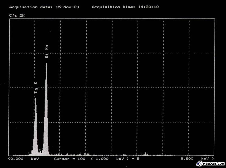Click the 9.600 axis end value
Screen dimensions: 226x168
187,159
